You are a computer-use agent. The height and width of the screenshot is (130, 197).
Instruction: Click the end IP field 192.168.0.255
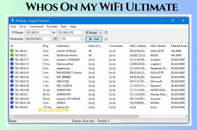[70, 32]
